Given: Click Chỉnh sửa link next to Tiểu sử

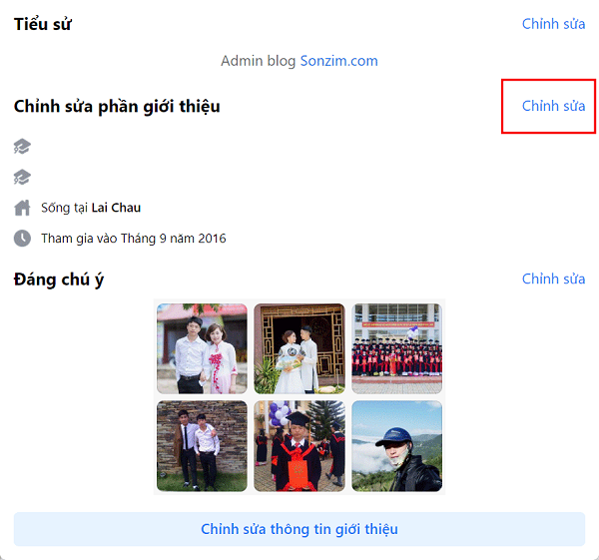Looking at the screenshot, I should tap(553, 24).
